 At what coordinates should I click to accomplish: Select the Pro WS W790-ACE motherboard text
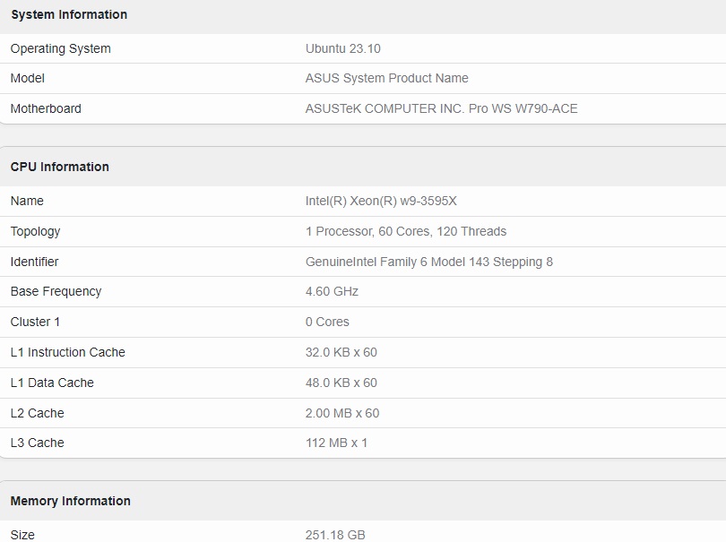[523, 108]
